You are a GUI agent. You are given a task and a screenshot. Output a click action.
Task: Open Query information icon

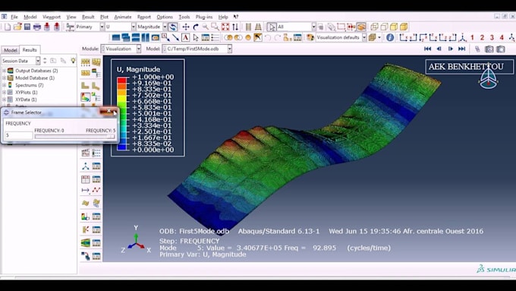pos(390,37)
